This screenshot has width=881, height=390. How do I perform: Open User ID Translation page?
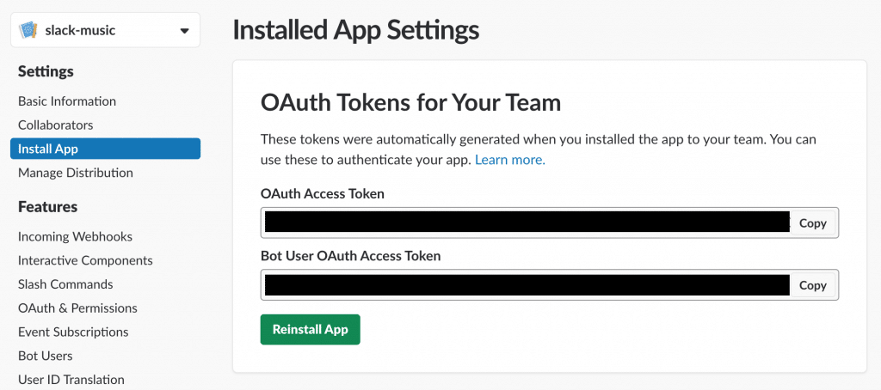point(71,380)
